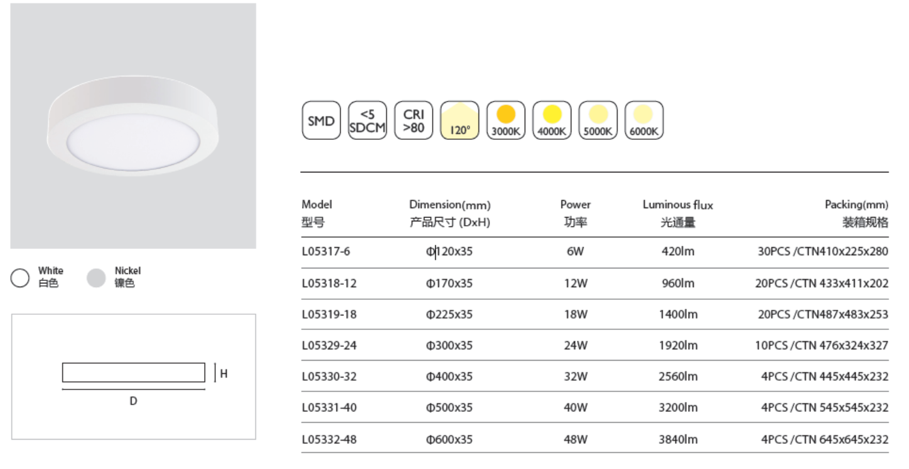
Task: Click packing 10PCS /CTN 476x324x327
Action: point(822,345)
